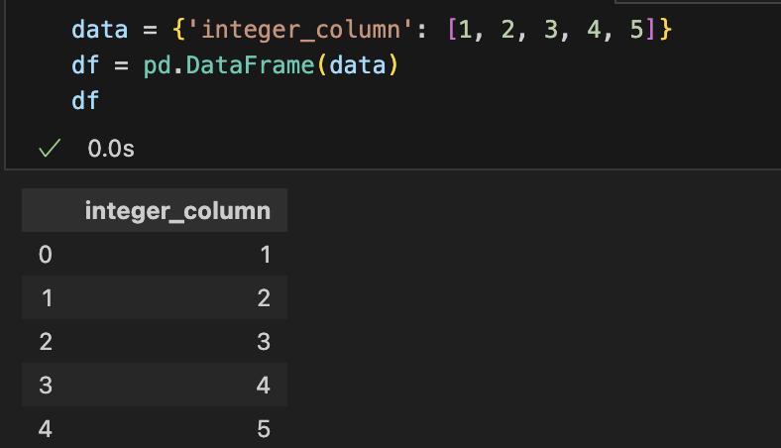Select value 5 in the last row
Viewport: 781px width, 448px height.
[264, 429]
